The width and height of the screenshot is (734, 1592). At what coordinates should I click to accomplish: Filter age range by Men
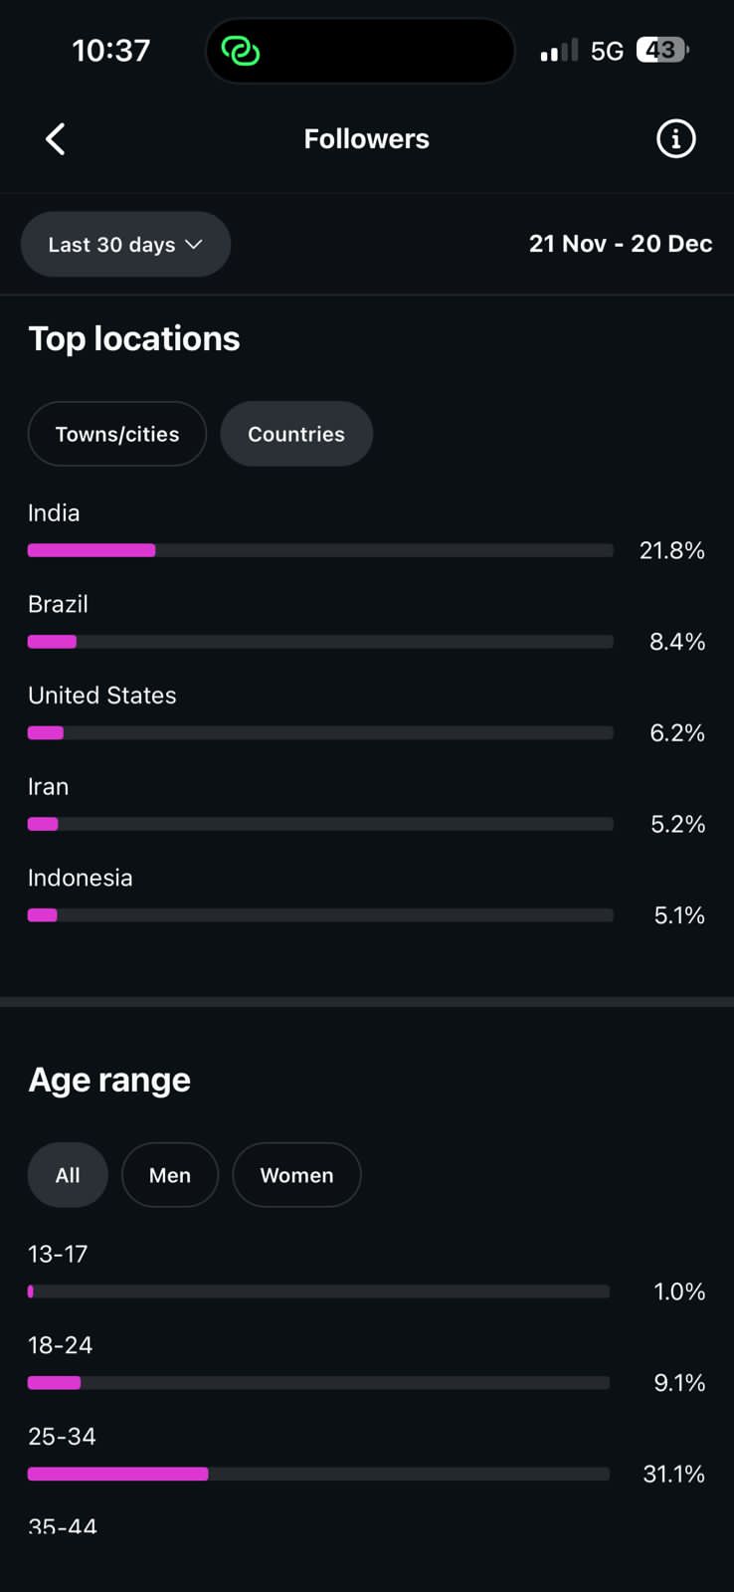(x=170, y=1175)
